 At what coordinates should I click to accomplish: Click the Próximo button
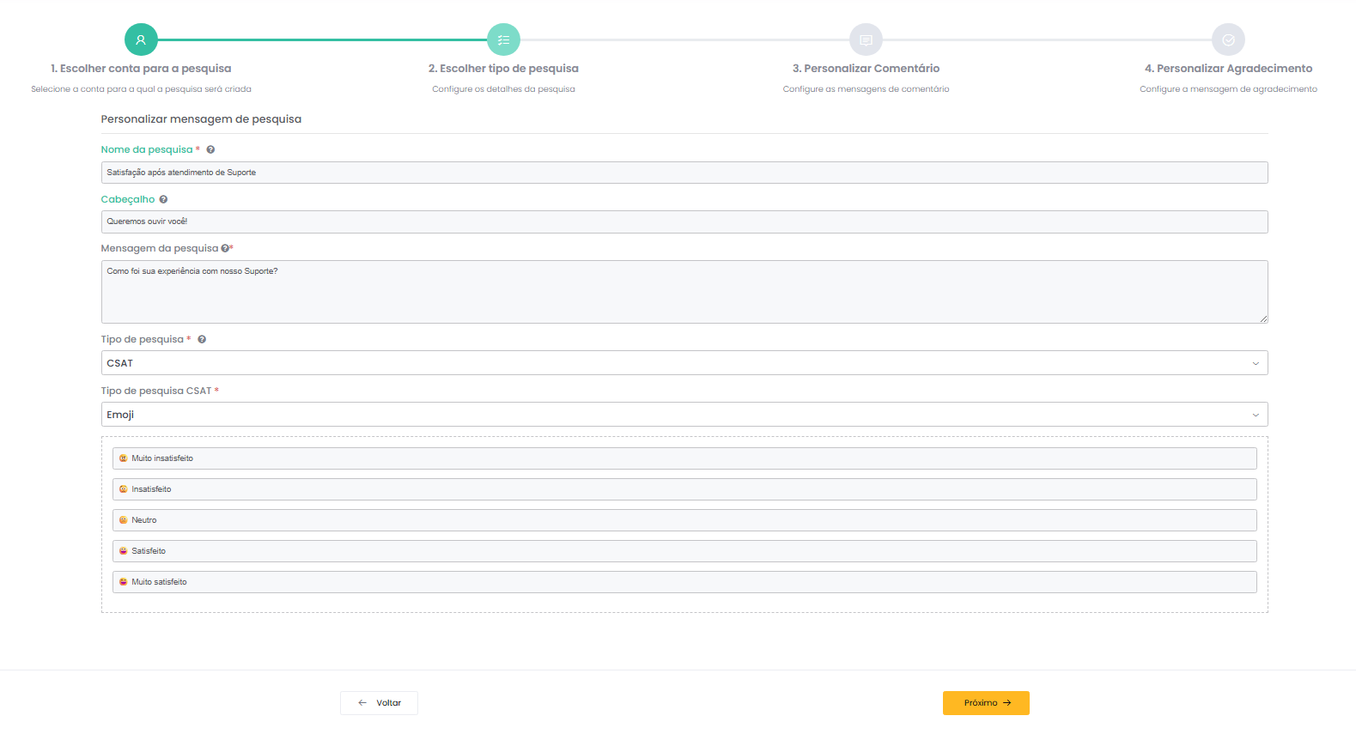pos(986,703)
